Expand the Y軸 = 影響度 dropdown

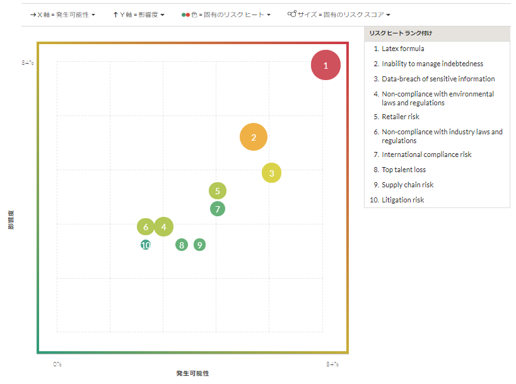pyautogui.click(x=139, y=14)
